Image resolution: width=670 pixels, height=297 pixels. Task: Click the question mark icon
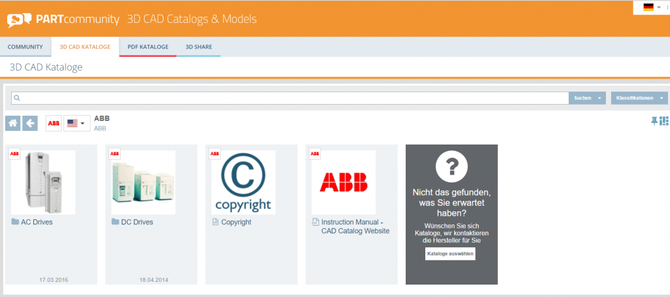pyautogui.click(x=451, y=169)
